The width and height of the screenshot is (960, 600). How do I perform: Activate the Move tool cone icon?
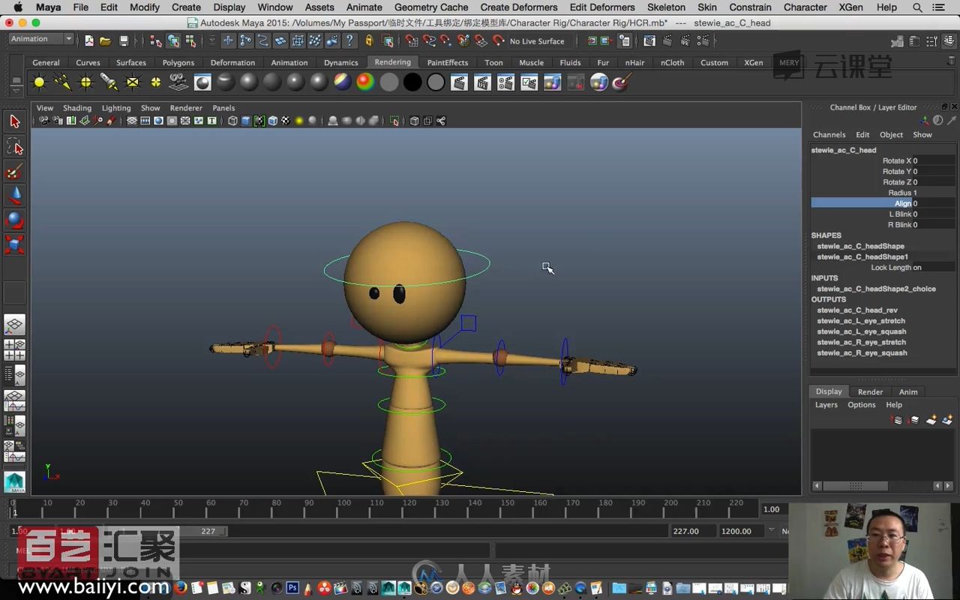click(14, 196)
